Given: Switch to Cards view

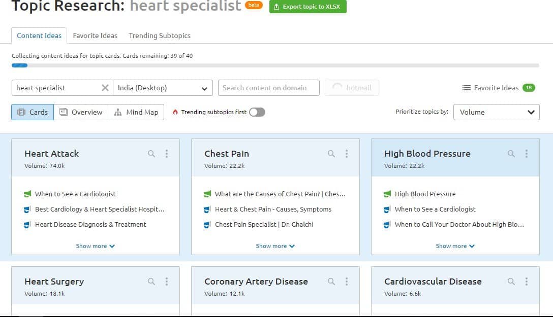Looking at the screenshot, I should (33, 112).
